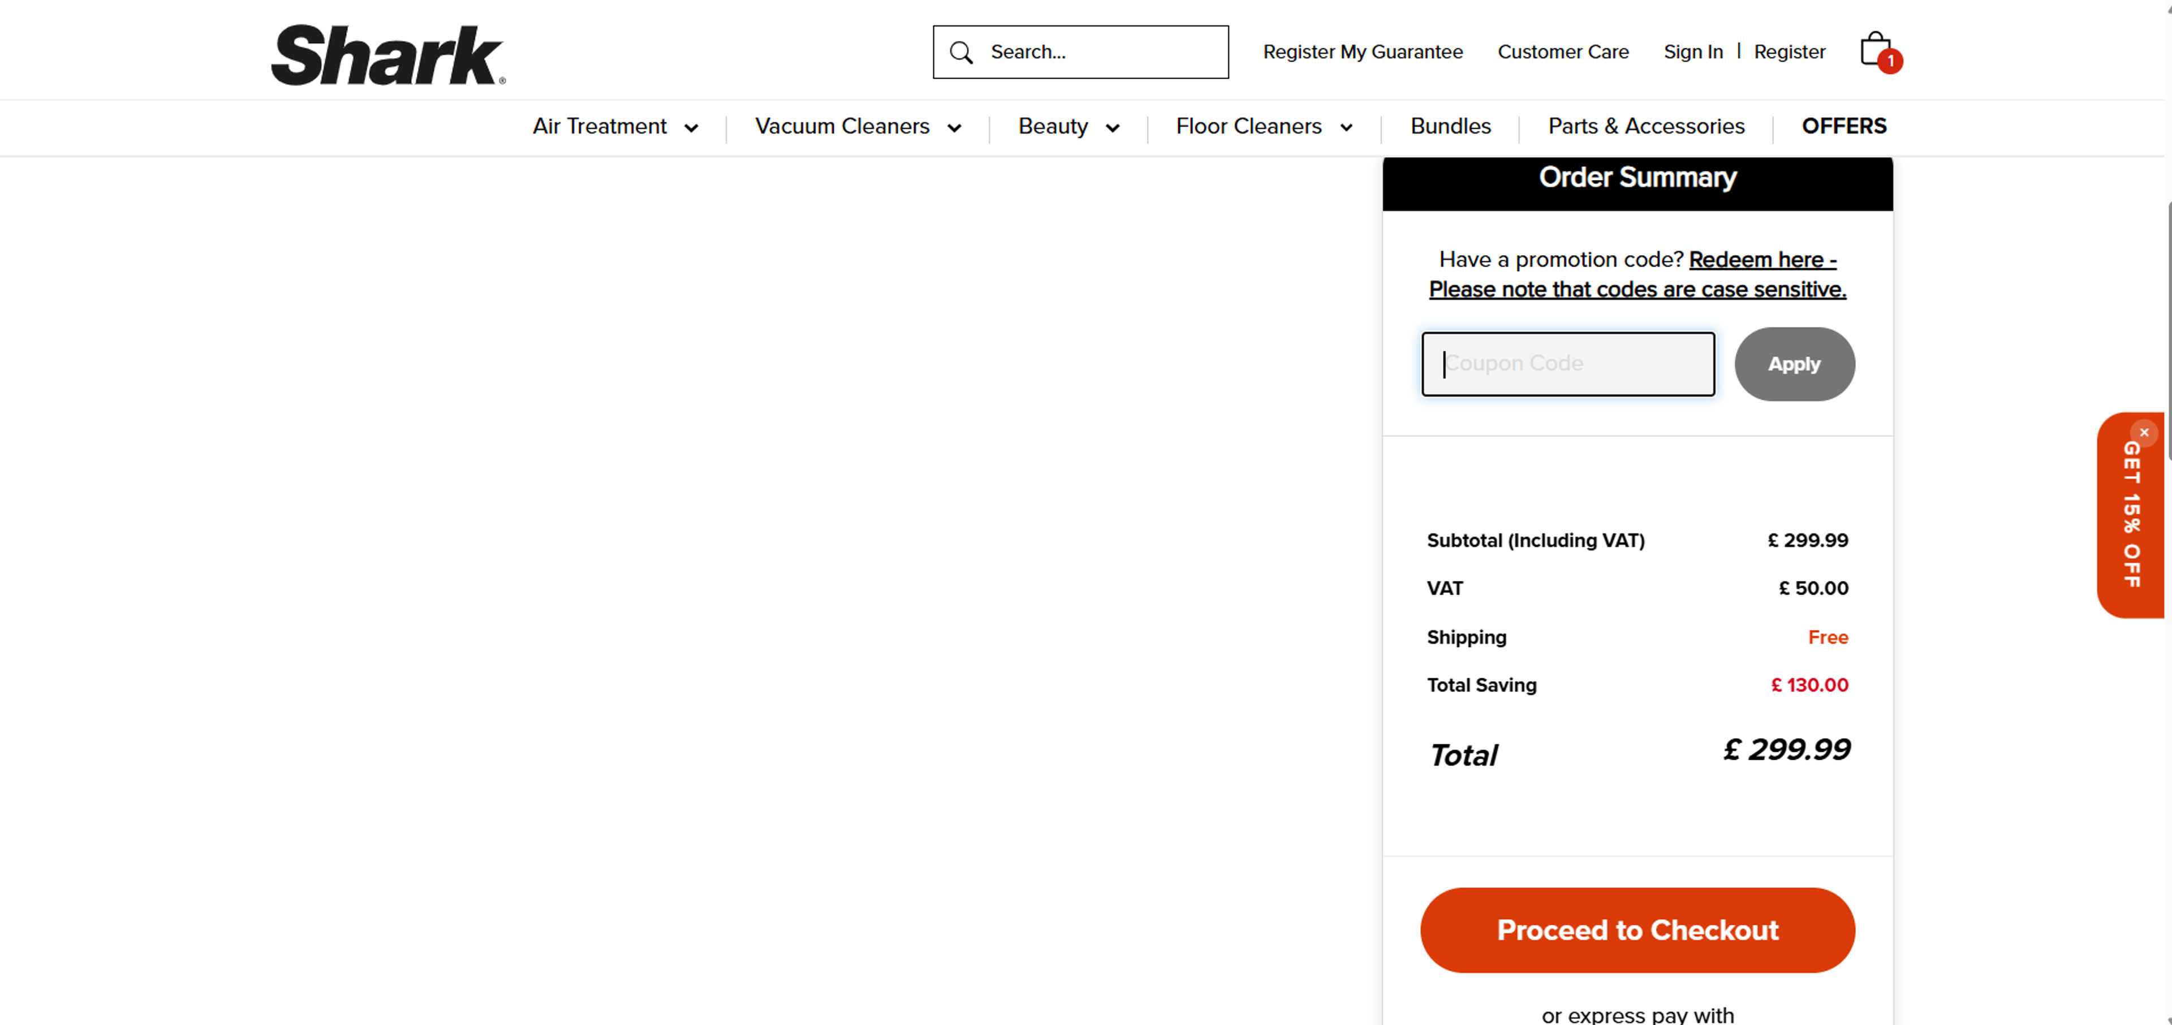Screen dimensions: 2172x1025
Task: Click the Sign In link
Action: (x=1692, y=52)
